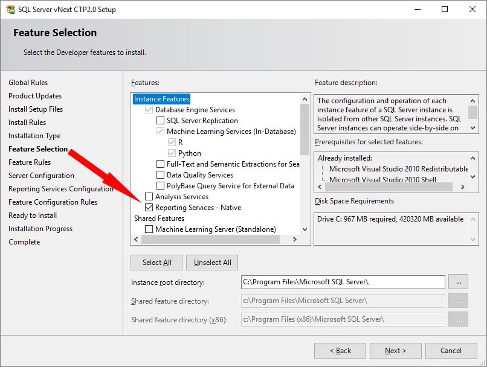
Task: Click the SQL Server setup title bar icon
Action: point(10,9)
